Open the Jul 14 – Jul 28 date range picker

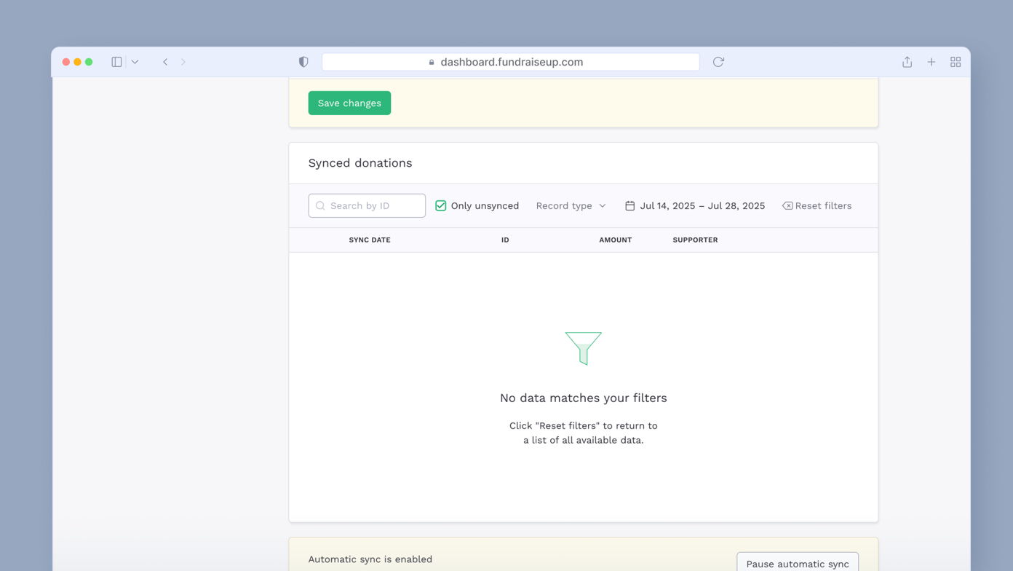(702, 205)
